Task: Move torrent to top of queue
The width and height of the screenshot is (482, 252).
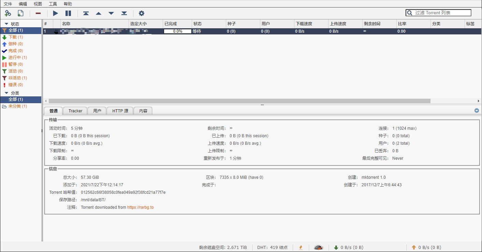Action: click(x=86, y=13)
